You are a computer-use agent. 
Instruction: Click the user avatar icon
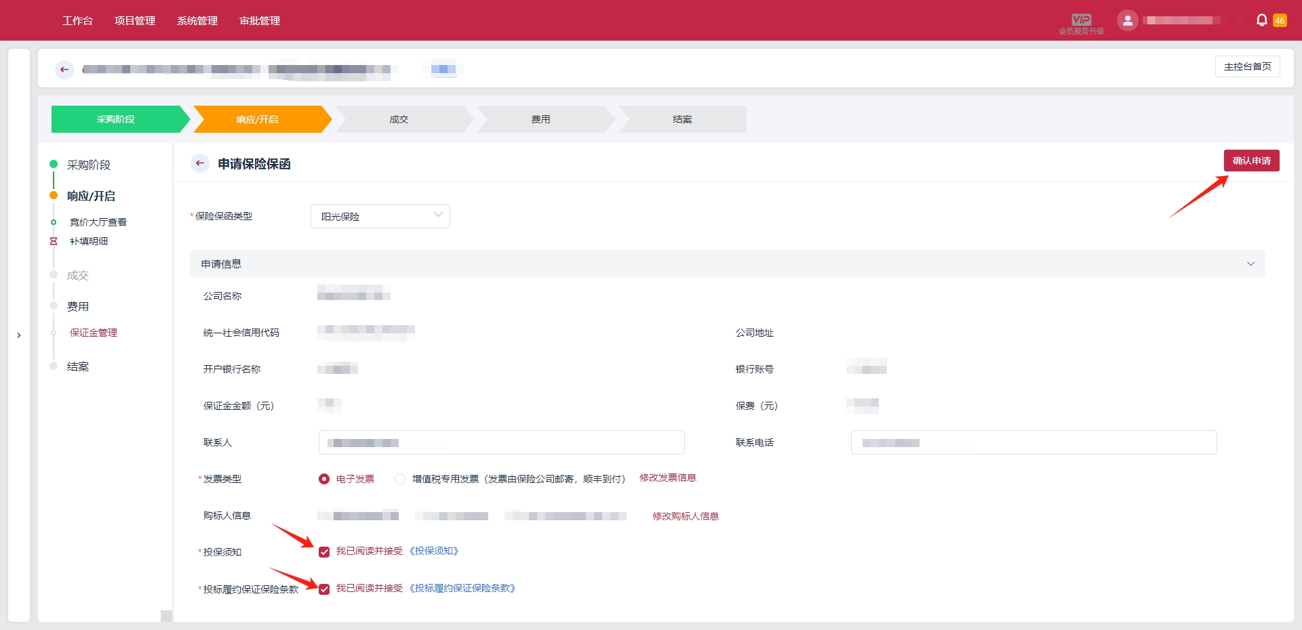pyautogui.click(x=1127, y=20)
